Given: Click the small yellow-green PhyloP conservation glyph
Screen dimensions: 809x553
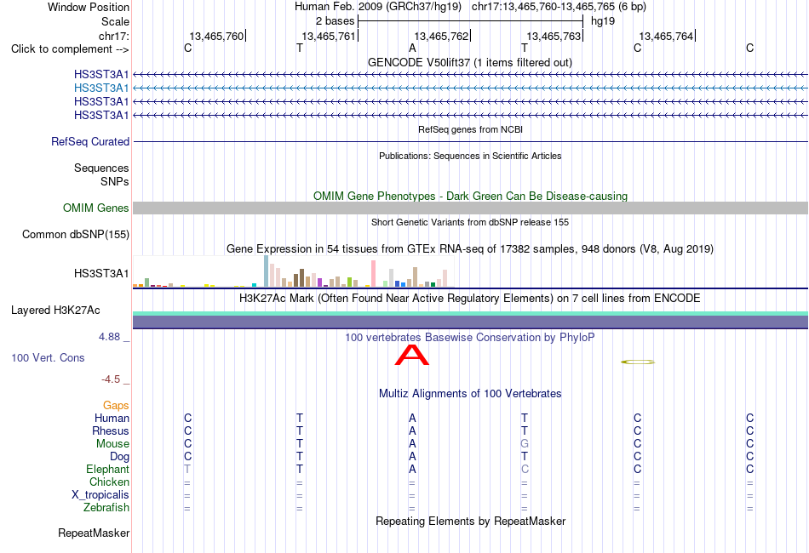Looking at the screenshot, I should (x=638, y=362).
